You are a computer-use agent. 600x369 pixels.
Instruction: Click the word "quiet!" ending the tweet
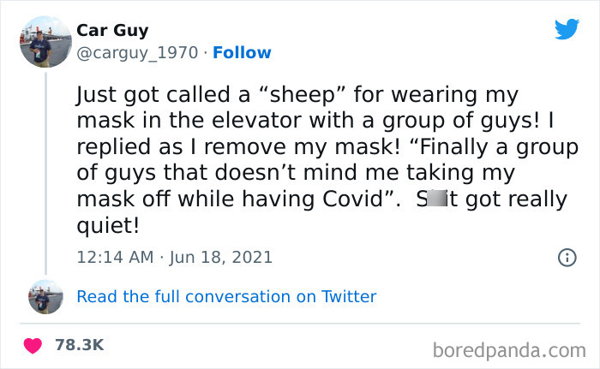107,226
